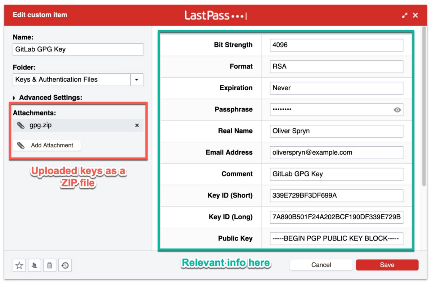Delete item using the trash icon
Image resolution: width=432 pixels, height=283 pixels.
coord(50,265)
